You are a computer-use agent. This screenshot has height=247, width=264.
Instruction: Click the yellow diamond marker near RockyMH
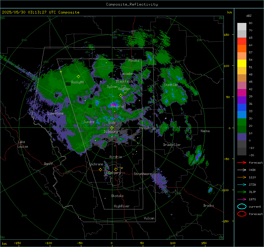(78, 77)
